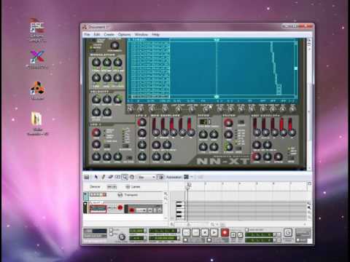
Task: Click the LFO 2 Rate knob
Action: pos(142,122)
